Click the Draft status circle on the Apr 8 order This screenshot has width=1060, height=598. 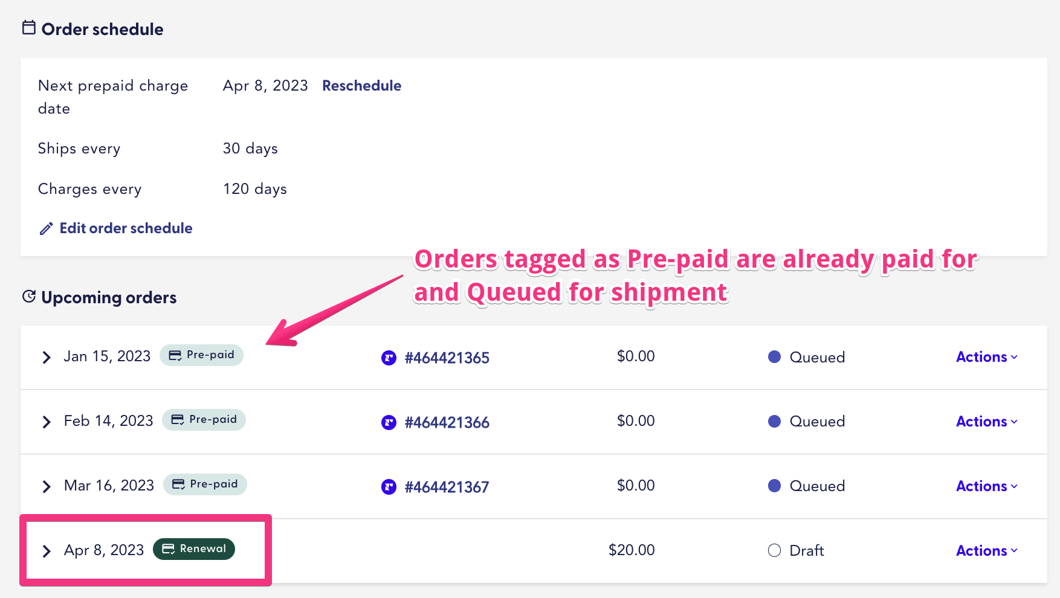click(x=774, y=550)
